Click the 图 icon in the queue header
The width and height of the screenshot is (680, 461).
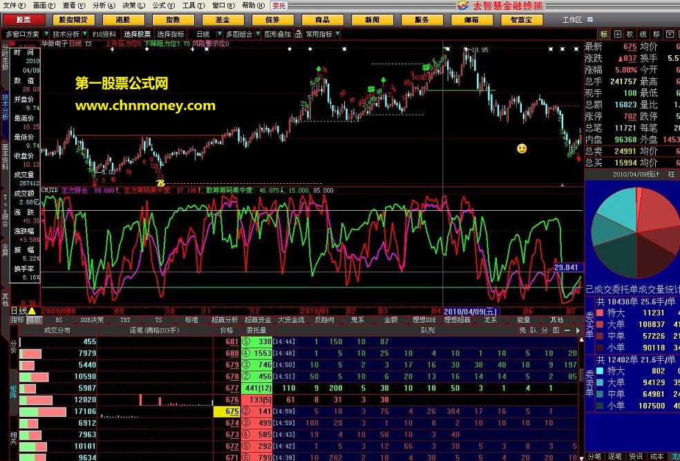(556, 330)
